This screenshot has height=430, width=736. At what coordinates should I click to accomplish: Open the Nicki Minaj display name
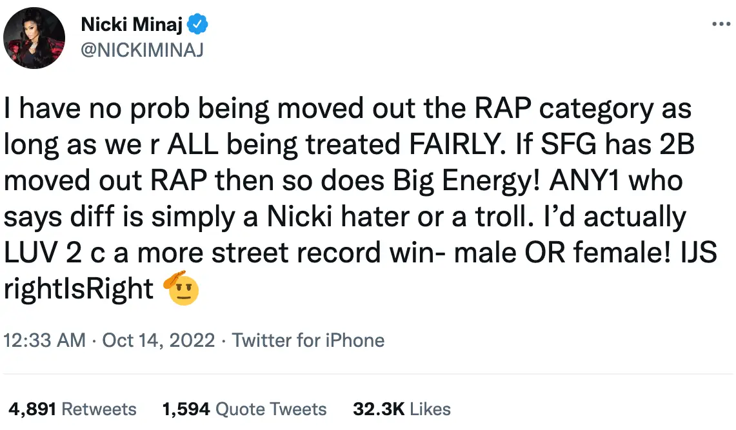(132, 26)
